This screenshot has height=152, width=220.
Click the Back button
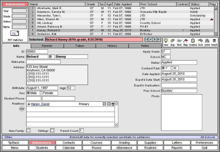15,143
